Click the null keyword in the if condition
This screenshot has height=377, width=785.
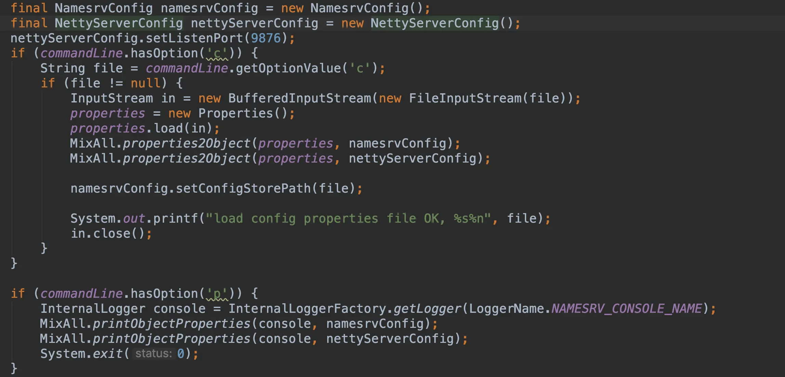tap(145, 83)
